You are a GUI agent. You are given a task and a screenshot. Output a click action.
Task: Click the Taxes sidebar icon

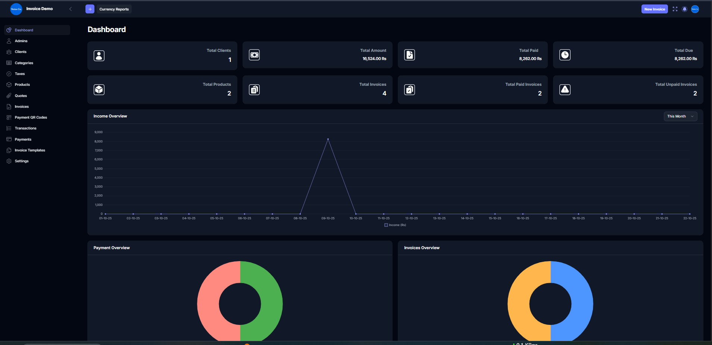(9, 73)
